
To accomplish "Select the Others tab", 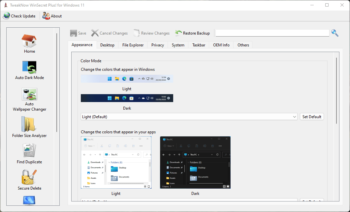I will (x=243, y=45).
